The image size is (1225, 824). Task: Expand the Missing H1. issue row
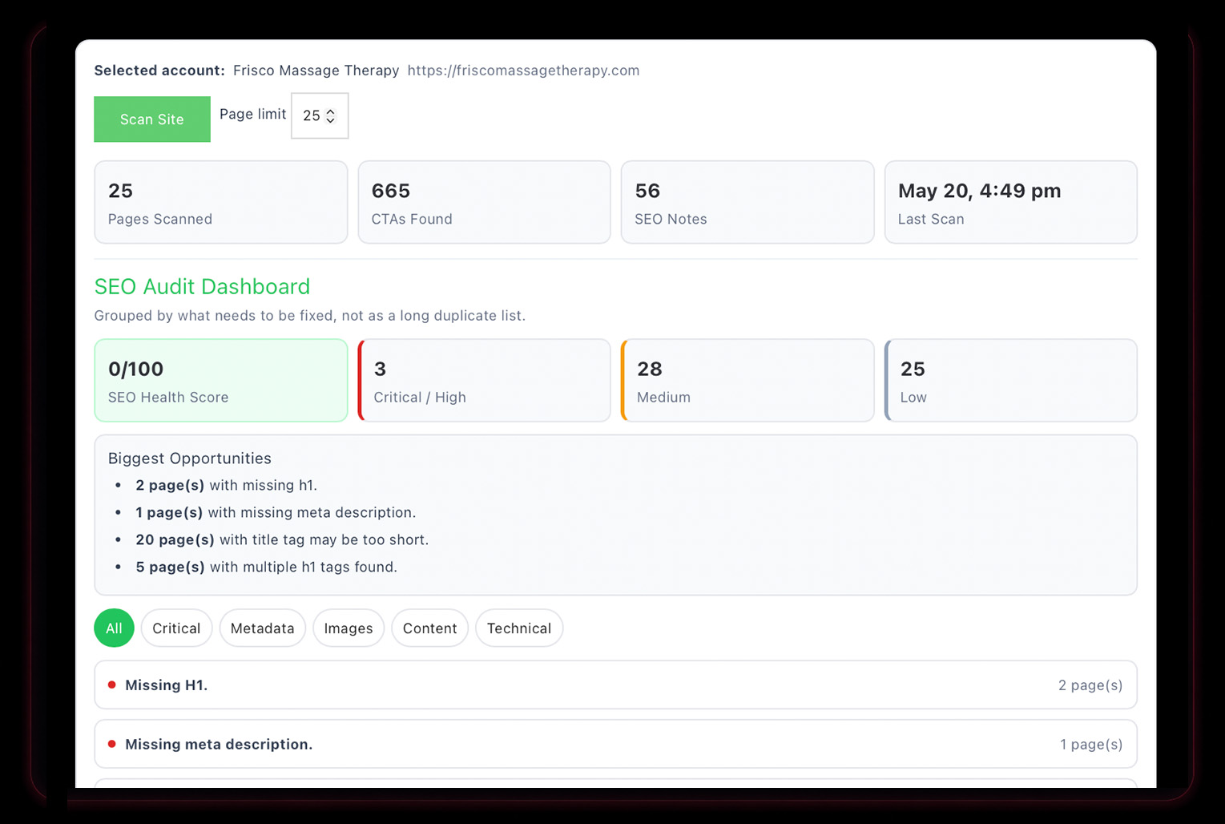(615, 685)
